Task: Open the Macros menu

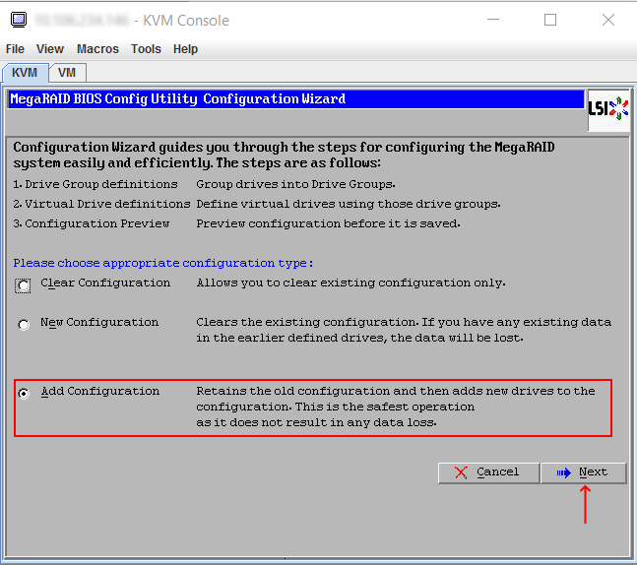Action: [97, 49]
